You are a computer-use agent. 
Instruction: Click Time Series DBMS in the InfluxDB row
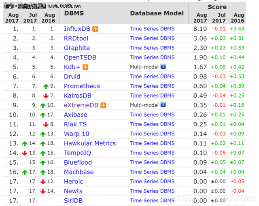coord(152,29)
